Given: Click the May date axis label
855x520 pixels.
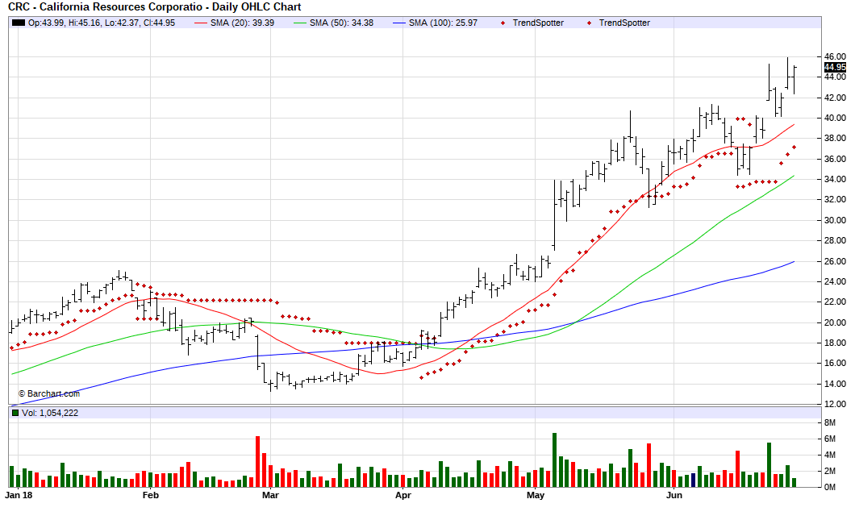Looking at the screenshot, I should click(536, 495).
